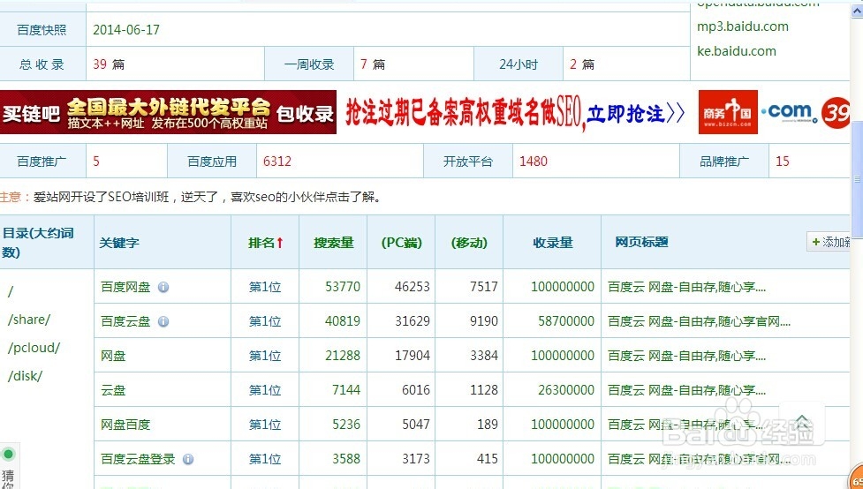The height and width of the screenshot is (489, 863).
Task: Open ke.baidu.com subdomain link
Action: pyautogui.click(x=737, y=51)
